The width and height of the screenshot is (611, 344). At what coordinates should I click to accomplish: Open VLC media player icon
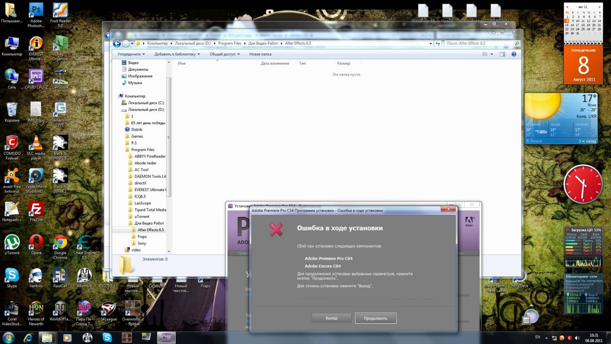click(36, 148)
